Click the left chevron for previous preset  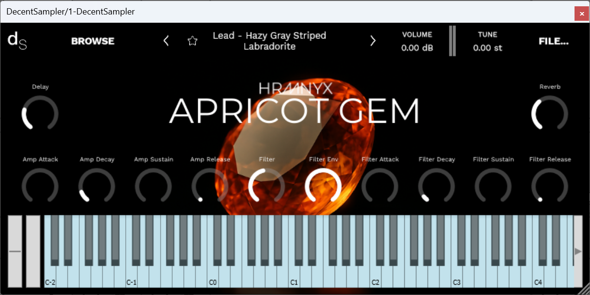[x=166, y=41]
